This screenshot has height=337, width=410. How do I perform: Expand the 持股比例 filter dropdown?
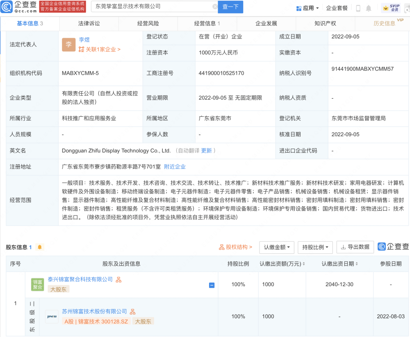point(315,247)
